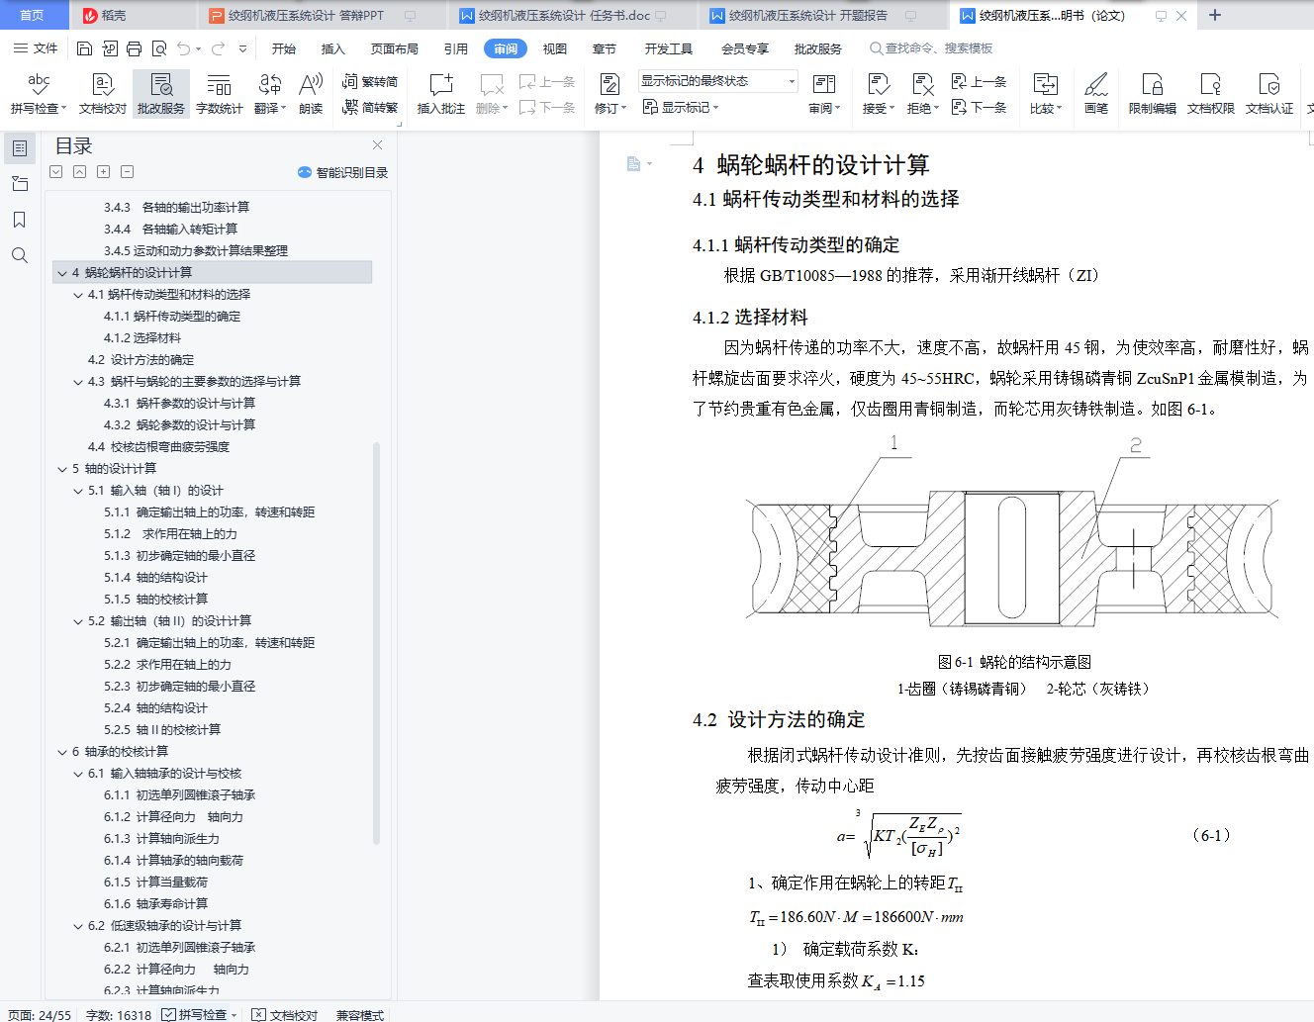Jump to 5.1.4 轴的结构设计 in the outline
Screen dimensions: 1314x1022
(x=156, y=578)
